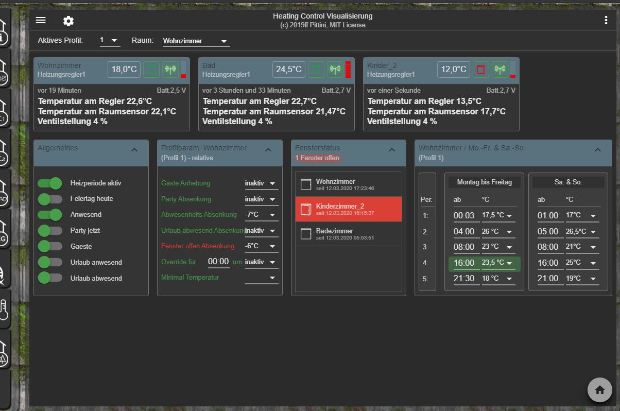Click the Wohnzimmer card window status icon

(x=151, y=69)
